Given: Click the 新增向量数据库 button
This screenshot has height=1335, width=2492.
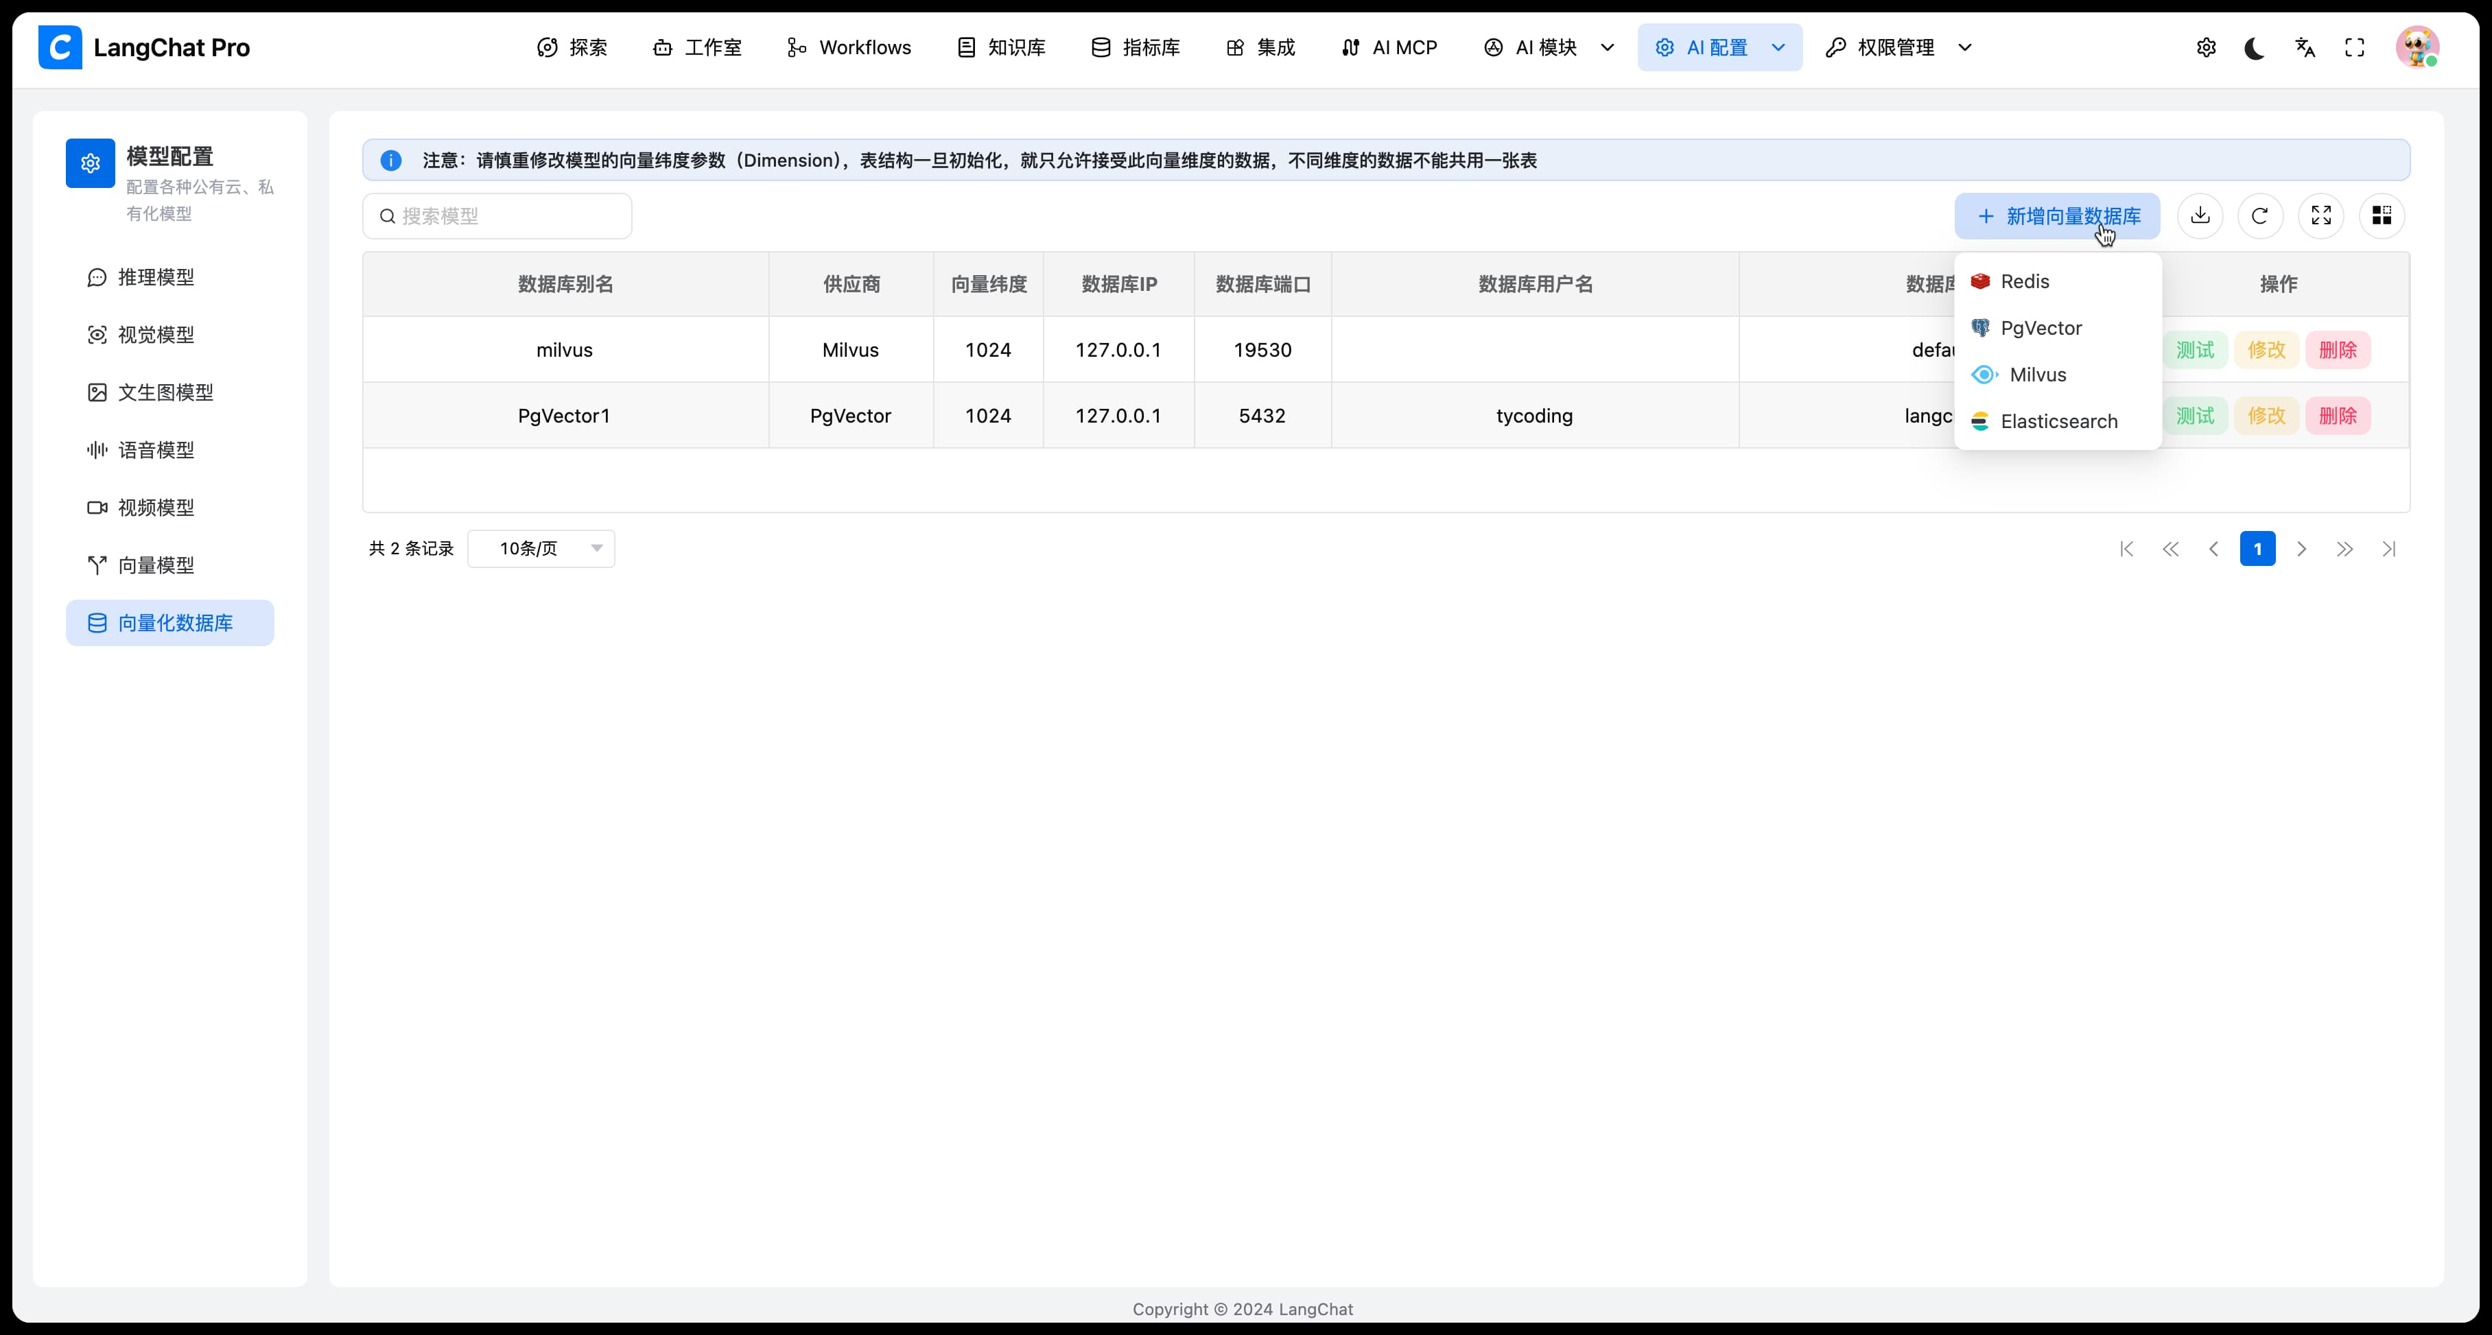Looking at the screenshot, I should [x=2057, y=215].
